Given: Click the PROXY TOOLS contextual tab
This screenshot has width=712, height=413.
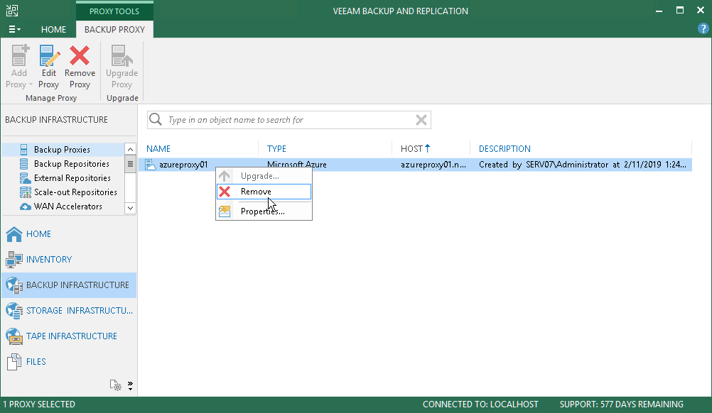Looking at the screenshot, I should coord(114,11).
